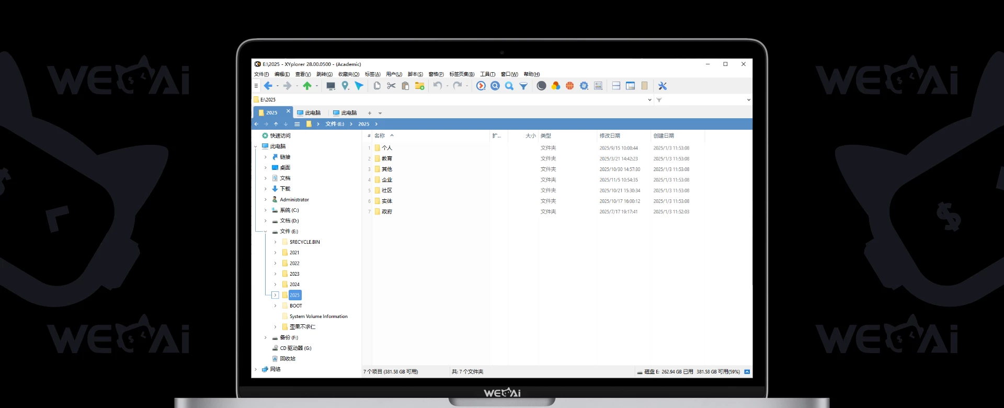Click the gray Forward arrow in toolbar
Viewport: 1004px width, 408px height.
point(288,86)
